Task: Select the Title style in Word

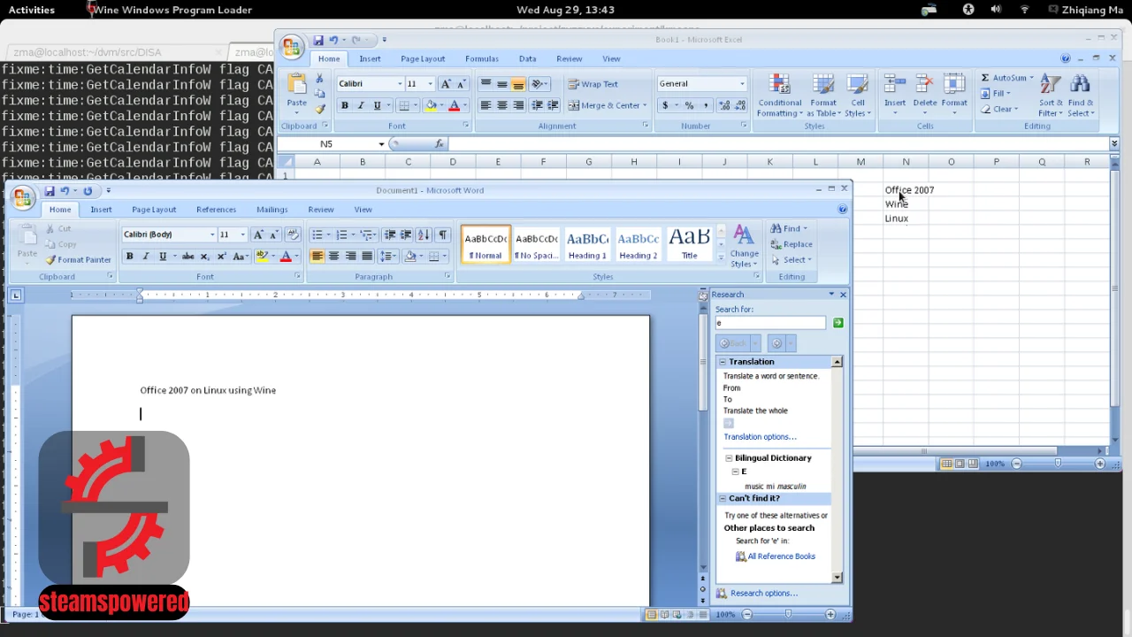Action: click(689, 245)
